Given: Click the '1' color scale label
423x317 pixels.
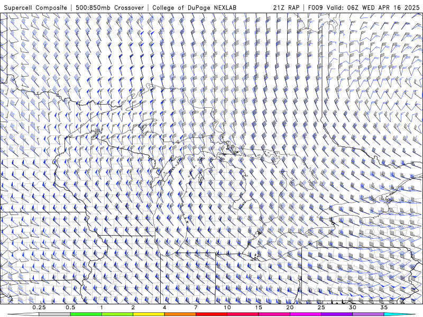Looking at the screenshot, I should click(102, 307).
